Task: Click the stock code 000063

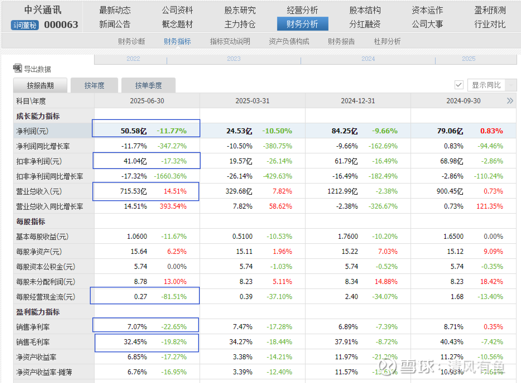Action: click(61, 25)
